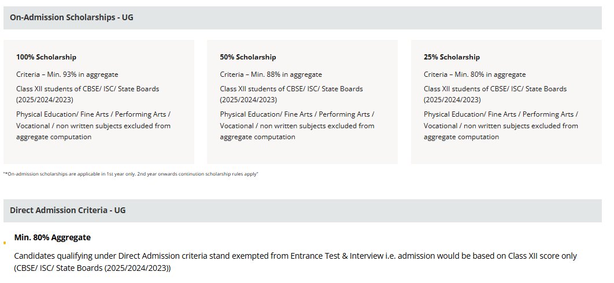Click the Class XII boards text in 50% card
This screenshot has height=283, width=614.
[x=291, y=94]
